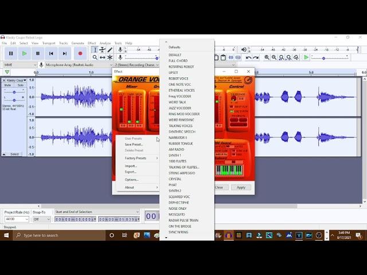Select the Draw pencil tool
Viewport: 367px width, 275px height.
point(110,50)
